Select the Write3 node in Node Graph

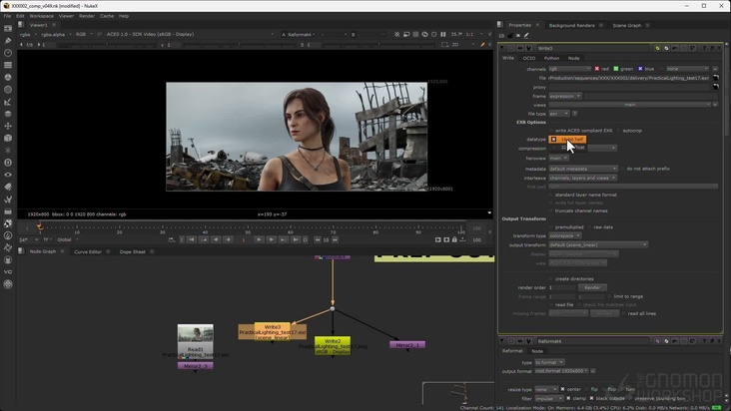273,332
